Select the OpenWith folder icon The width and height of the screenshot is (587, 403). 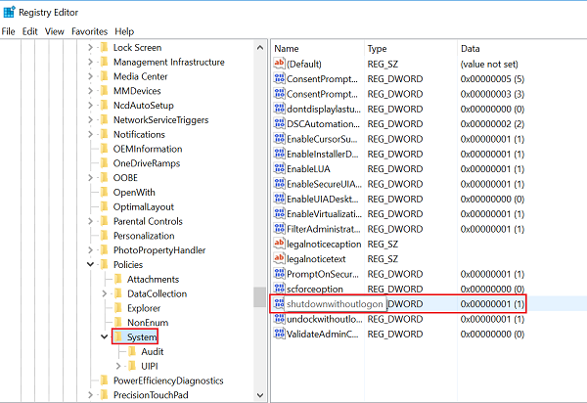click(x=105, y=193)
